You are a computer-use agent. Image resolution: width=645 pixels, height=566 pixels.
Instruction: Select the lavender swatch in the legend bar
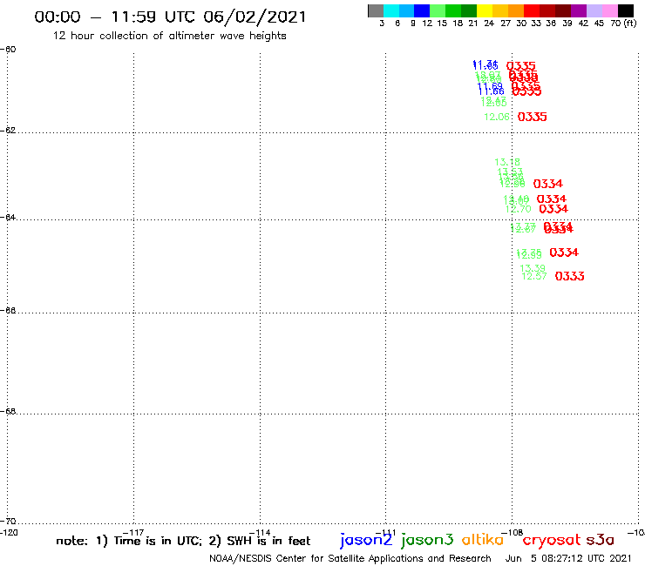pos(594,10)
